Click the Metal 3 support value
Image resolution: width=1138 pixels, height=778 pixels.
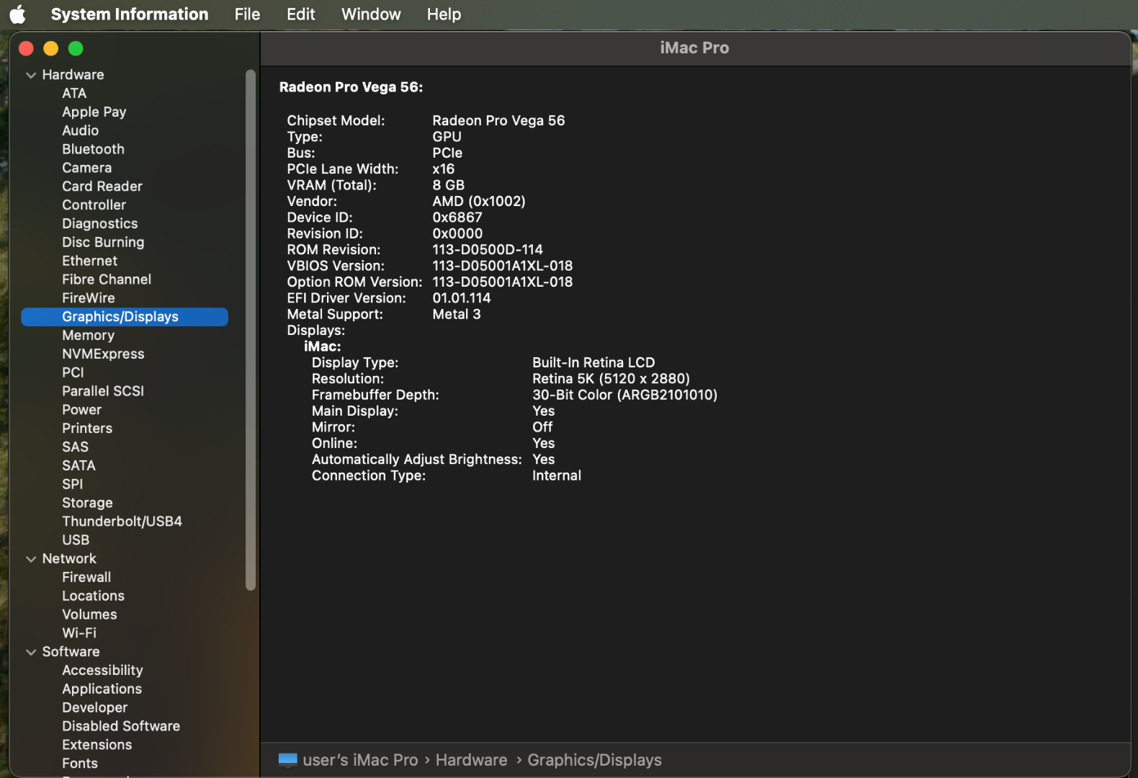(457, 314)
